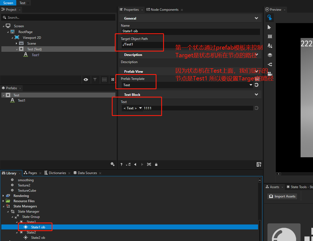Viewport: 313px width, 241px height.
Task: Select Texture2 in the Library tree
Action: (x=24, y=185)
